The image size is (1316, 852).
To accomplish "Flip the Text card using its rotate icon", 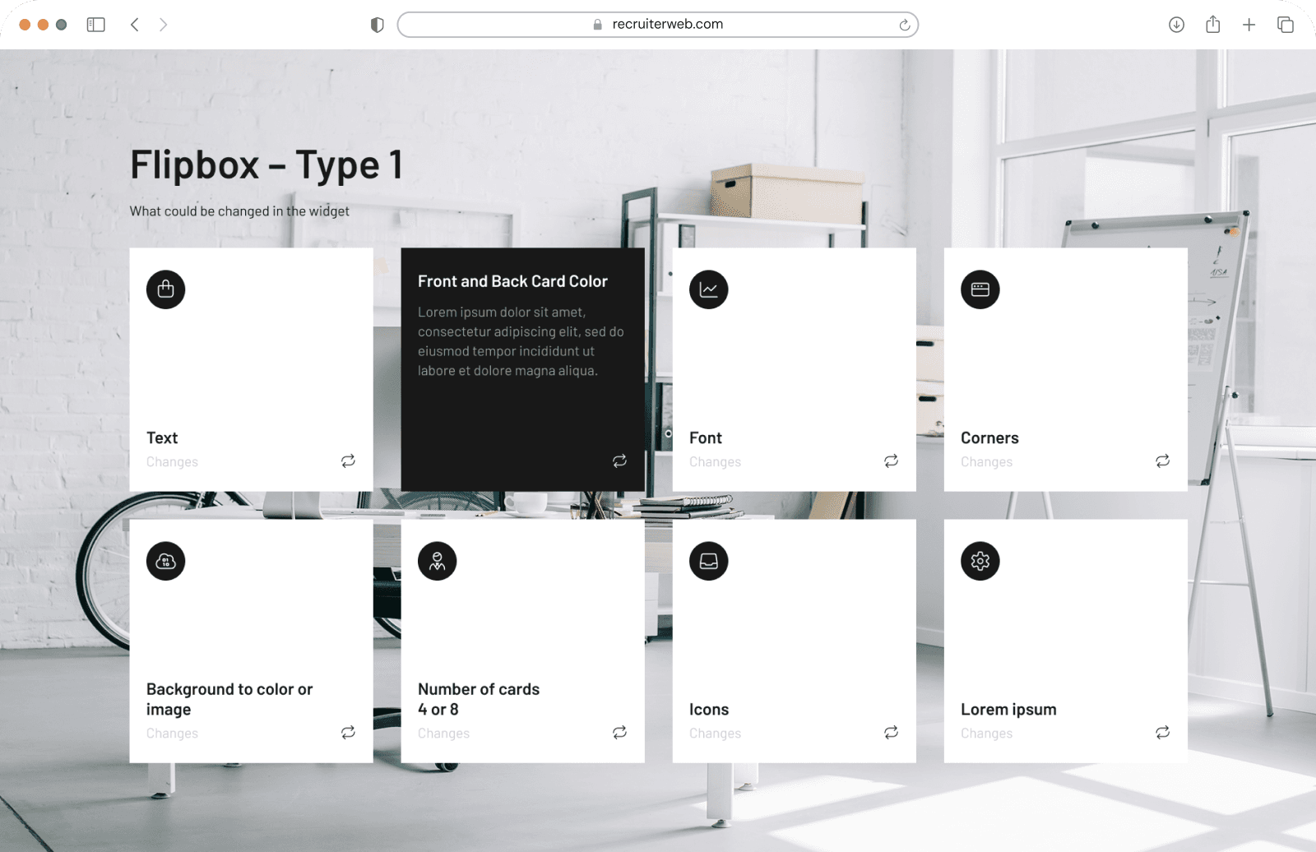I will coord(348,461).
